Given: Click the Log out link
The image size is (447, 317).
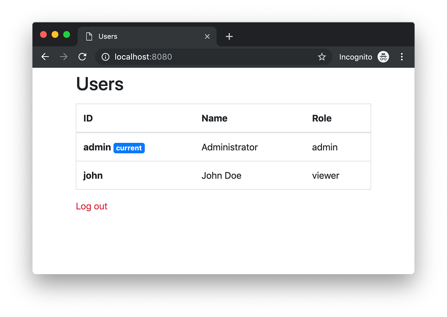Looking at the screenshot, I should (x=92, y=206).
